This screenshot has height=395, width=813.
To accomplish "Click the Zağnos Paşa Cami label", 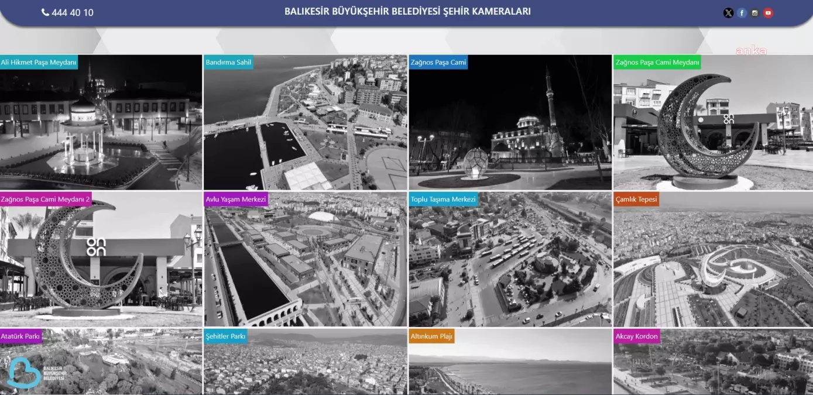I will coord(439,62).
